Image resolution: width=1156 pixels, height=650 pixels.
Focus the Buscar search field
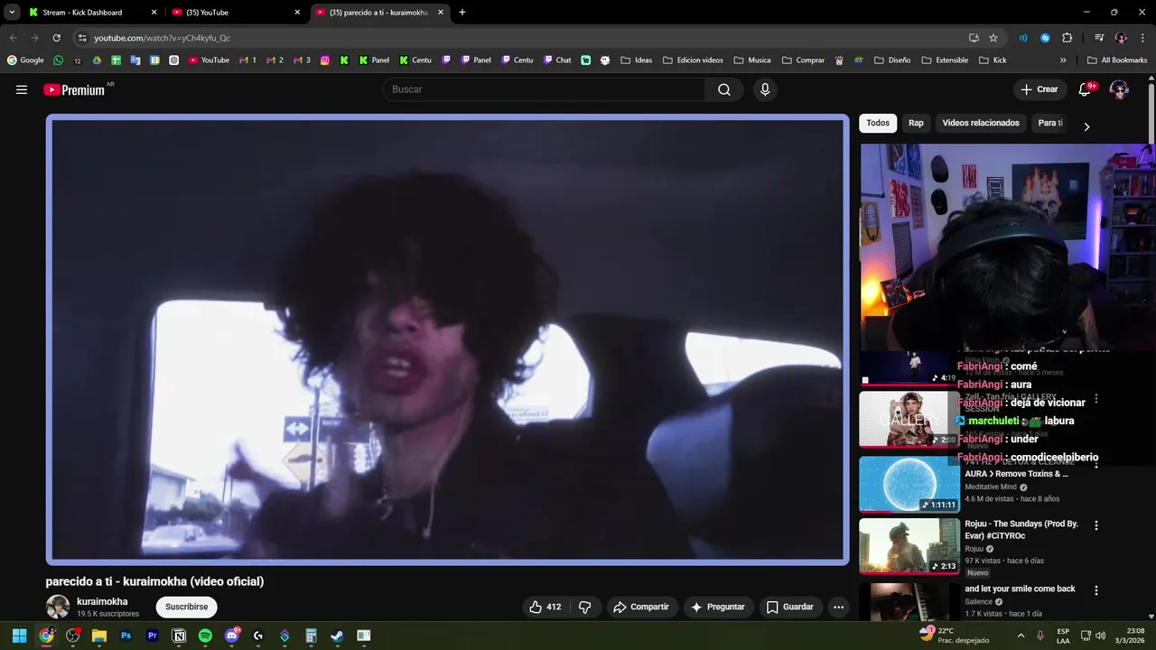coord(545,89)
